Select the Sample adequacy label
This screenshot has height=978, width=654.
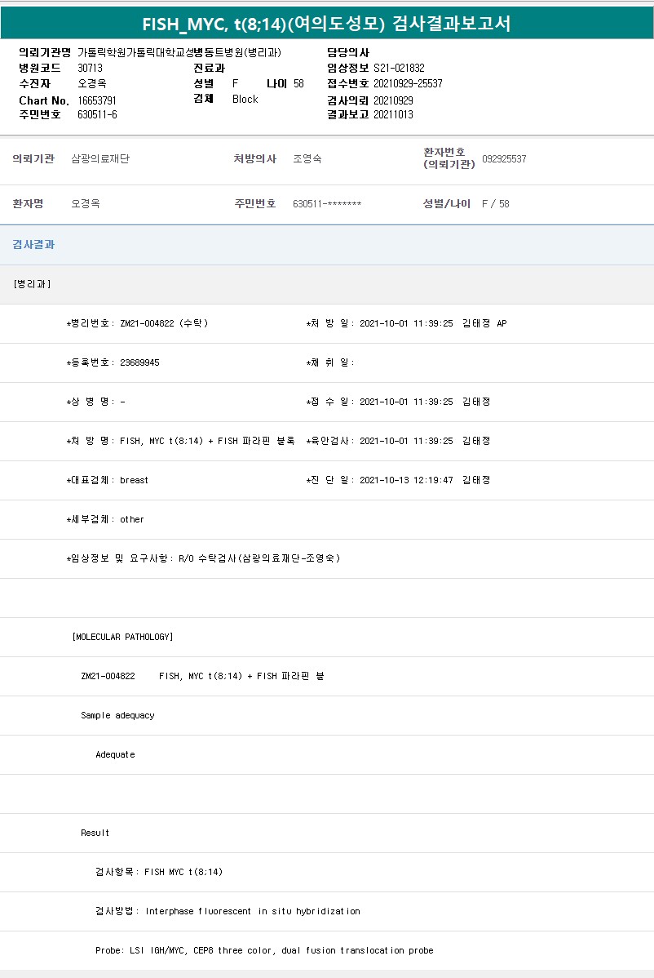pyautogui.click(x=117, y=715)
